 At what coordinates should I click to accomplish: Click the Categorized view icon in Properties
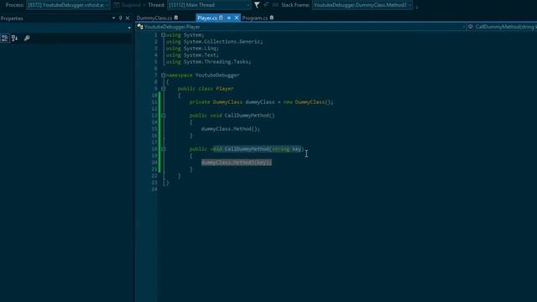coord(5,38)
